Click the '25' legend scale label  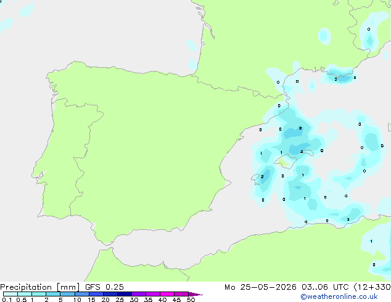(120, 300)
